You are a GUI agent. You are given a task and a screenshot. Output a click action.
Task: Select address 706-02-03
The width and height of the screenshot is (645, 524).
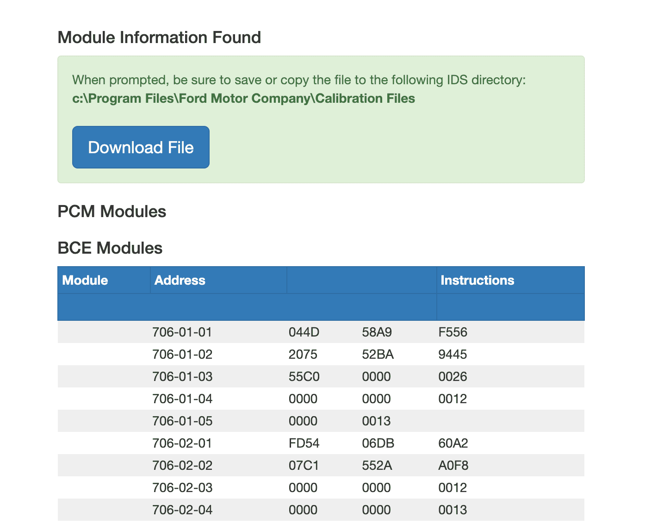pos(182,487)
